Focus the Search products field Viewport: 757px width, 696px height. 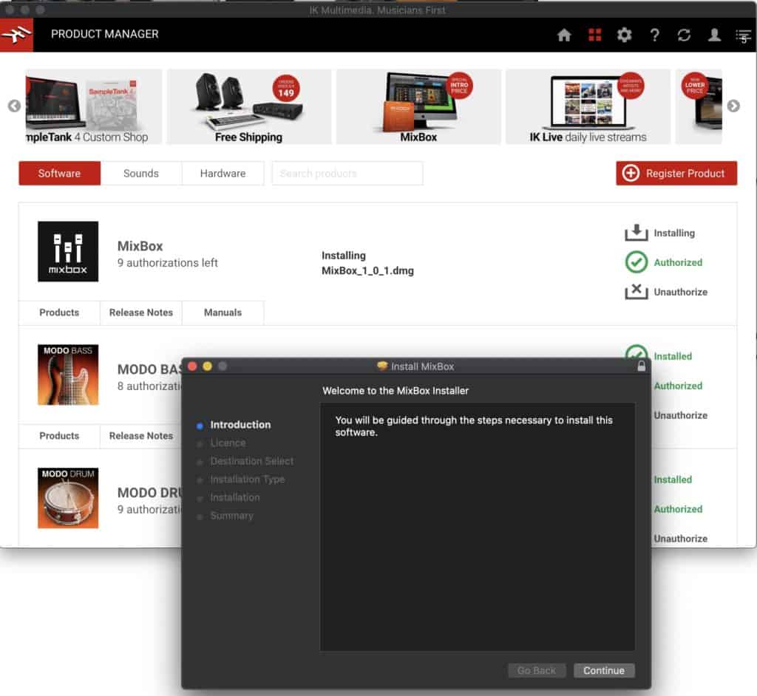click(x=347, y=174)
